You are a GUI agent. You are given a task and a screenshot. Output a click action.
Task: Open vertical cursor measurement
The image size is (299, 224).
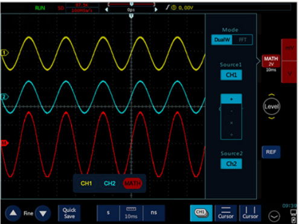[x=250, y=213]
